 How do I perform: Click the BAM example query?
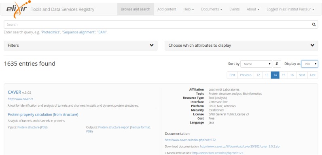(x=102, y=32)
